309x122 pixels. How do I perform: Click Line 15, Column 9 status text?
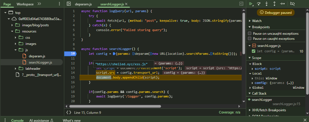(x=87, y=113)
